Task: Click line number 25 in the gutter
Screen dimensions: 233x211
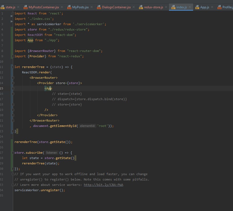Action: click(x=2, y=142)
